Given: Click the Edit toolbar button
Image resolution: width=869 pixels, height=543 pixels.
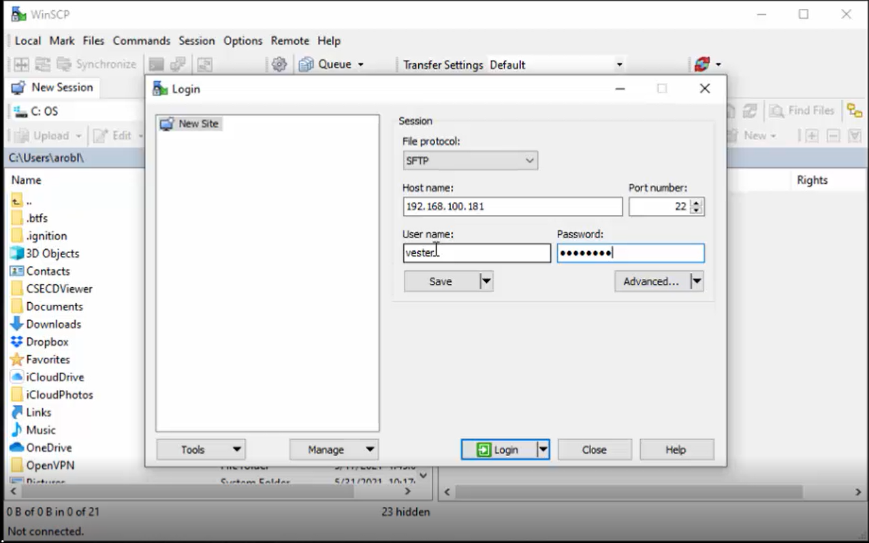Looking at the screenshot, I should [x=112, y=135].
